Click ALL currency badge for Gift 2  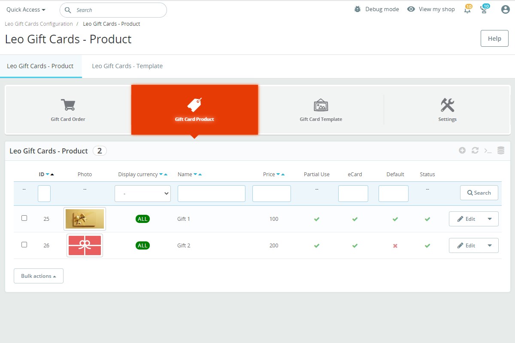click(x=142, y=245)
